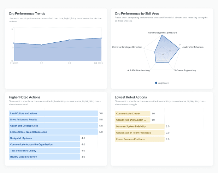Image resolution: width=218 pixels, height=173 pixels.
Task: Click the avgScore legend dot icon
Action: tap(156, 83)
